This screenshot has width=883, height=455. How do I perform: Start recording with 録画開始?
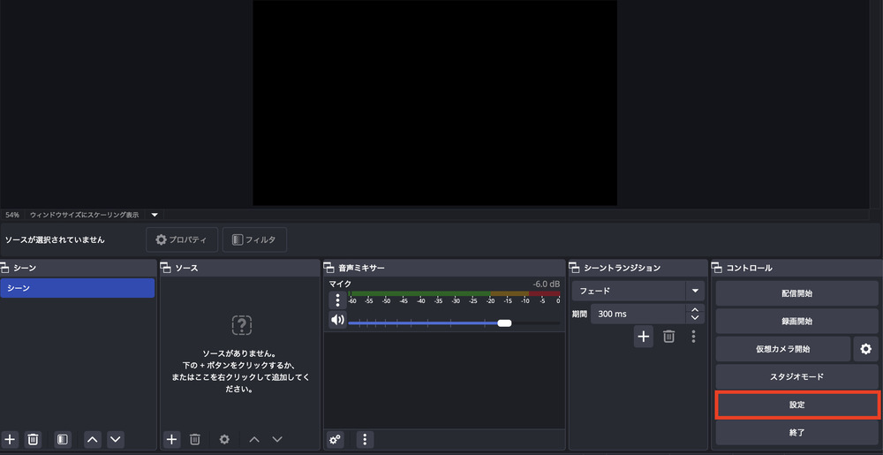tap(796, 321)
